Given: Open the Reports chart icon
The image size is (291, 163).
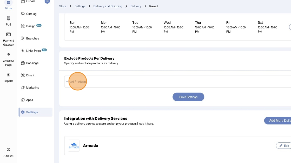Looking at the screenshot, I should pos(8,75).
